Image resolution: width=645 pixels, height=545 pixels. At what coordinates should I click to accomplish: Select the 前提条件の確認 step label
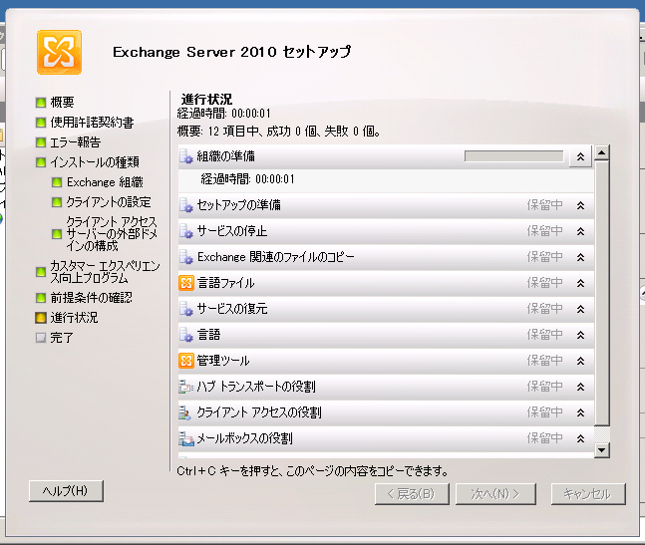(92, 298)
